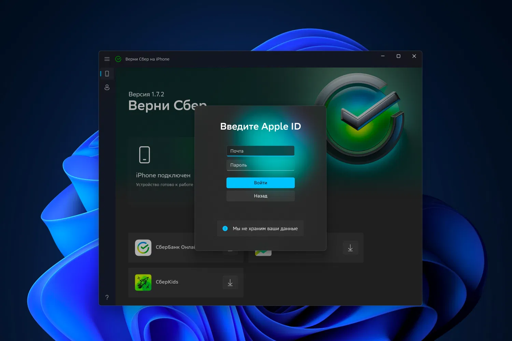Click the СберKids app name

(167, 282)
